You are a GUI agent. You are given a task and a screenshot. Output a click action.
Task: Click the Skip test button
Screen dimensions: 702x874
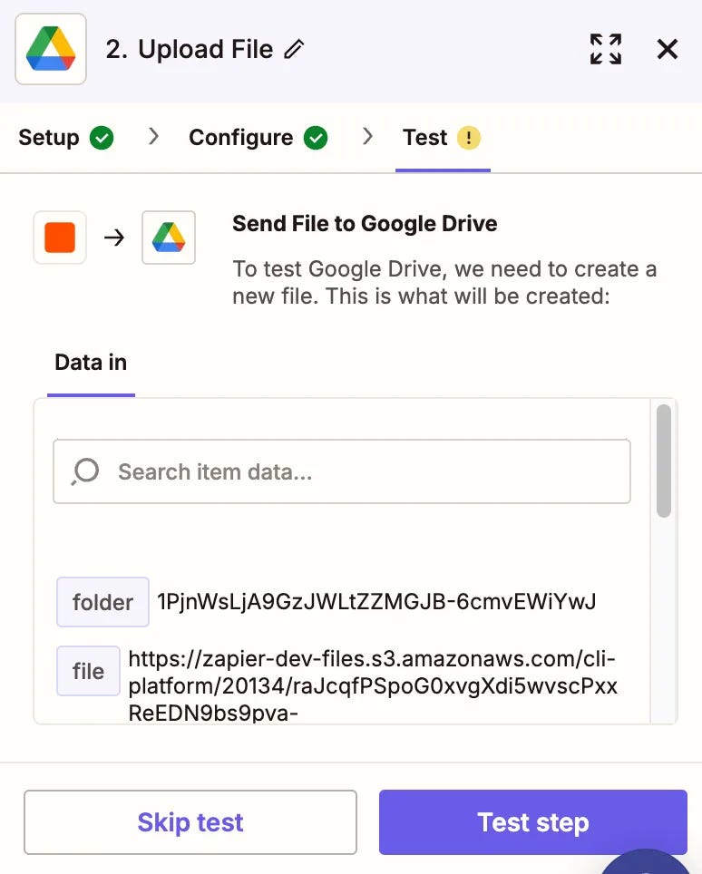pyautogui.click(x=190, y=822)
